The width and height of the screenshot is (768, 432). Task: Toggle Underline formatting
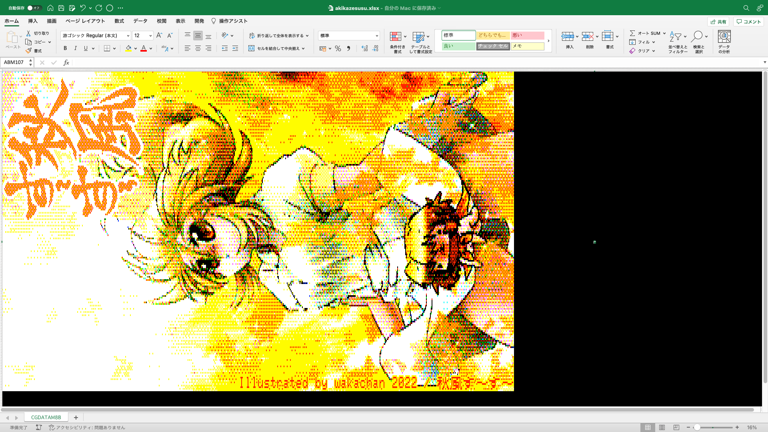pyautogui.click(x=86, y=48)
